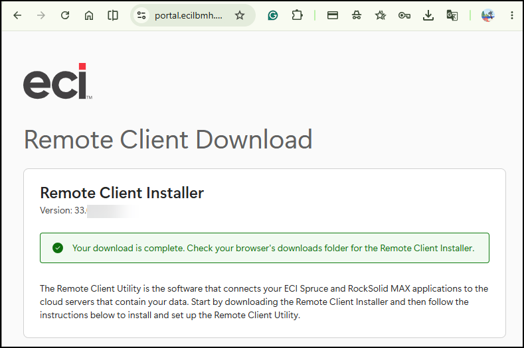Open the wallet card icon

tap(333, 15)
